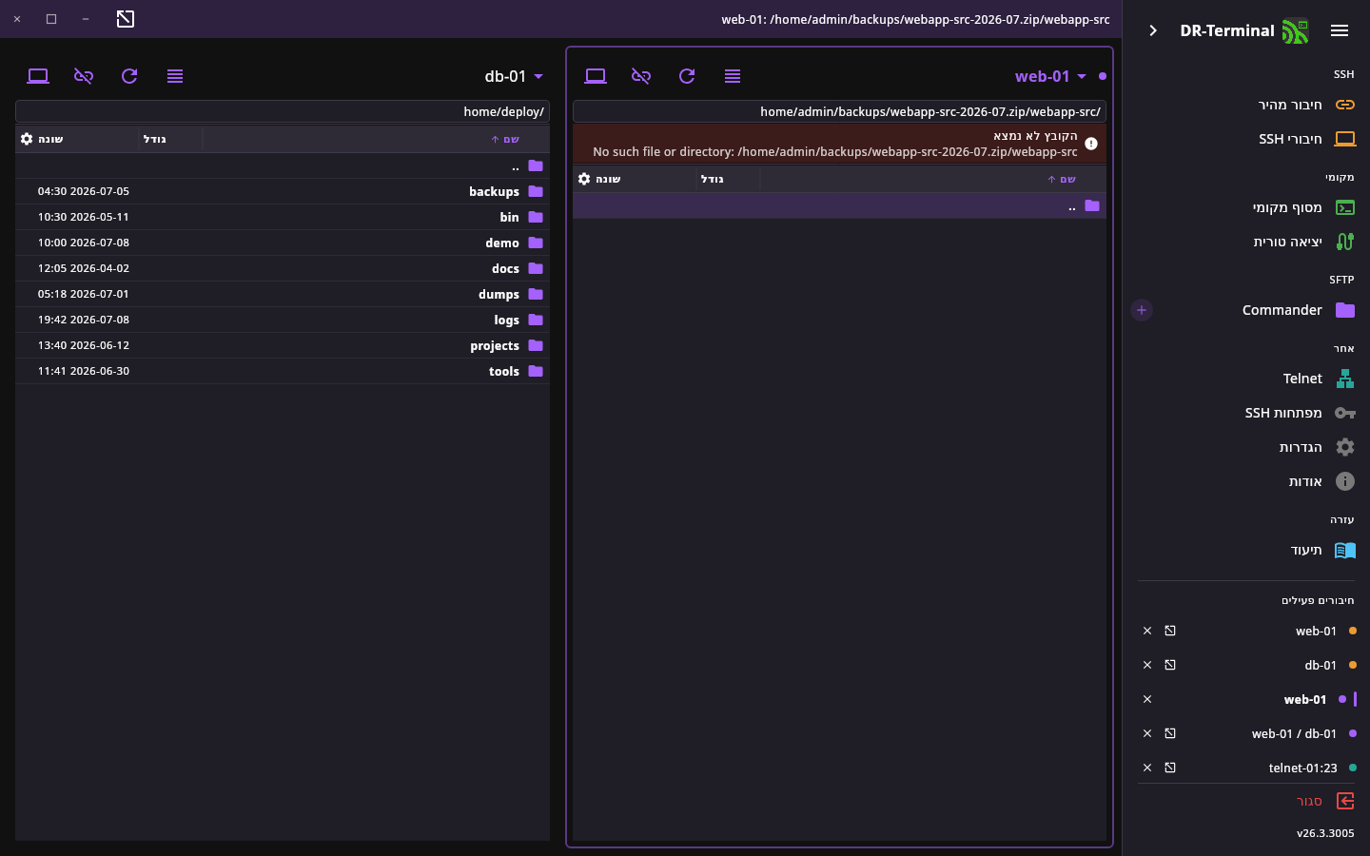1370x856 pixels.
Task: Sort db-01 pane by גודל column
Action: point(155,139)
